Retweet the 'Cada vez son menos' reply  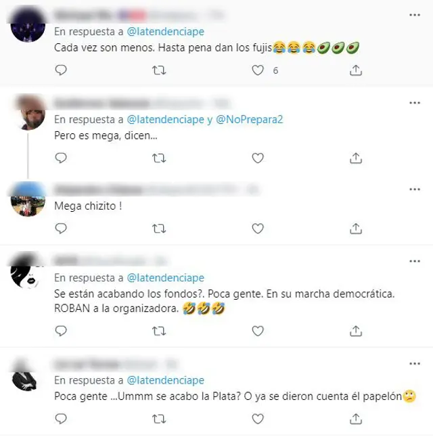tap(159, 70)
